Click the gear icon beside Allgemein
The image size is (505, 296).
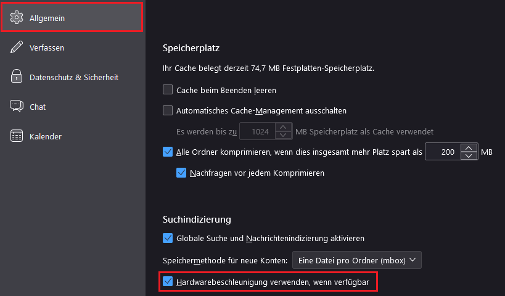point(17,17)
